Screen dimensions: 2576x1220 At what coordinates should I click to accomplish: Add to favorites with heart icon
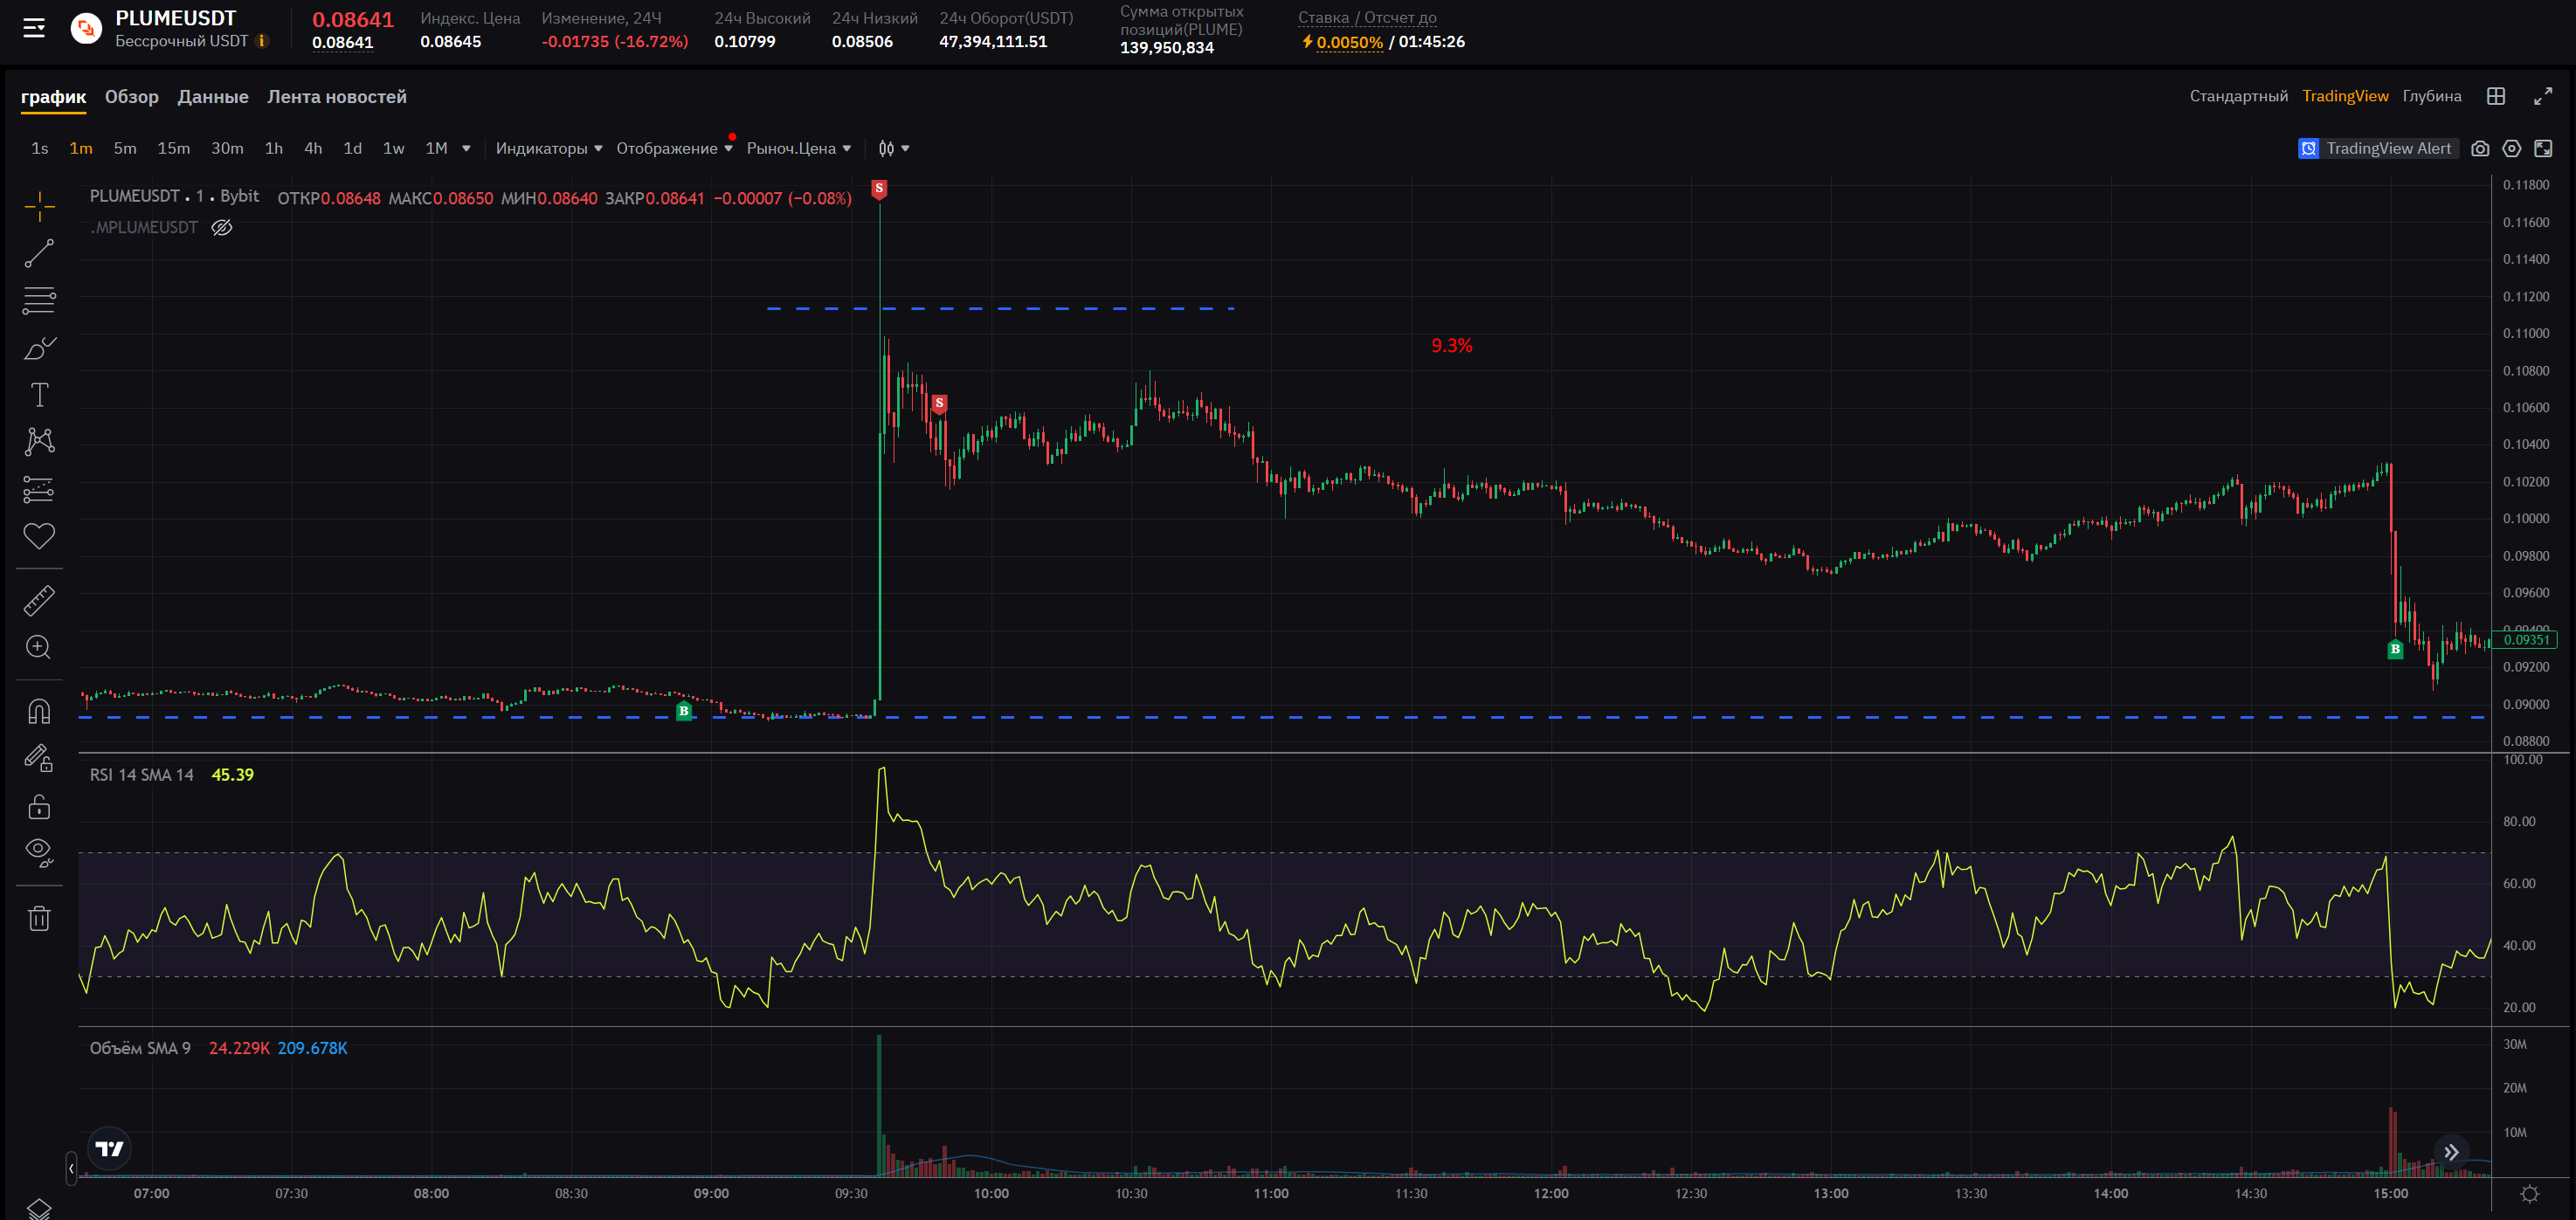pos(39,536)
